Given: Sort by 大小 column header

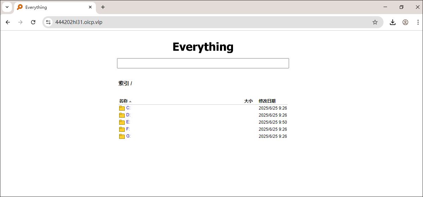Looking at the screenshot, I should (249, 101).
